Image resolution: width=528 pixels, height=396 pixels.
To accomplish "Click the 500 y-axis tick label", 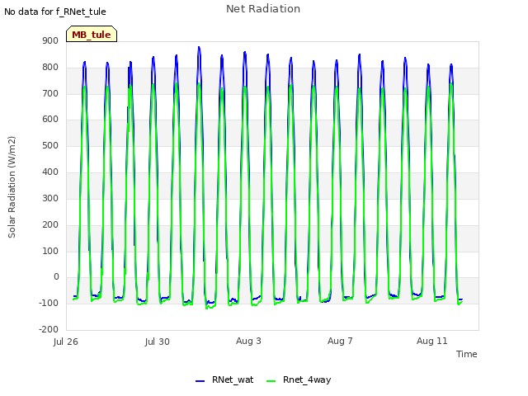I will 50,145.
